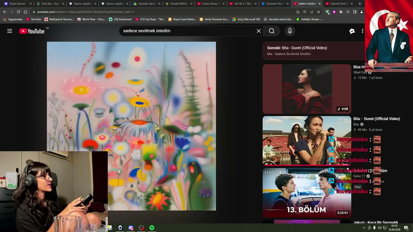The width and height of the screenshot is (413, 232).
Task: Open the Chrome profile avatar
Action: coord(361,12)
